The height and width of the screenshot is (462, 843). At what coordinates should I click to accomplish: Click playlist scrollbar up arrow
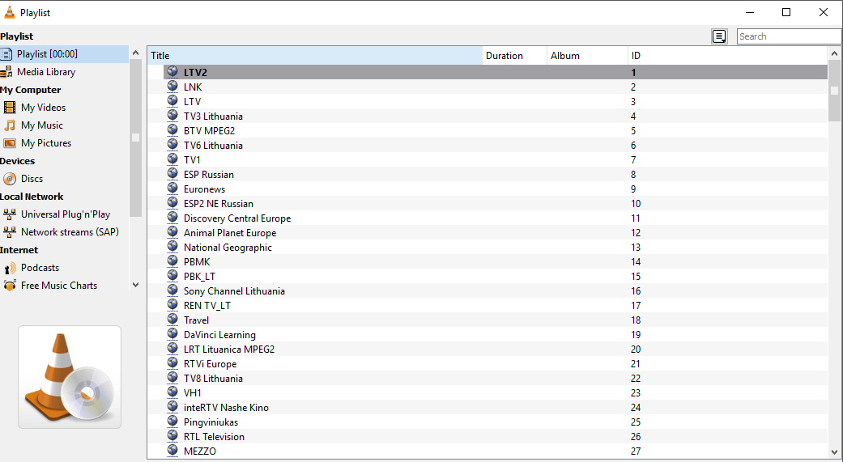click(834, 53)
